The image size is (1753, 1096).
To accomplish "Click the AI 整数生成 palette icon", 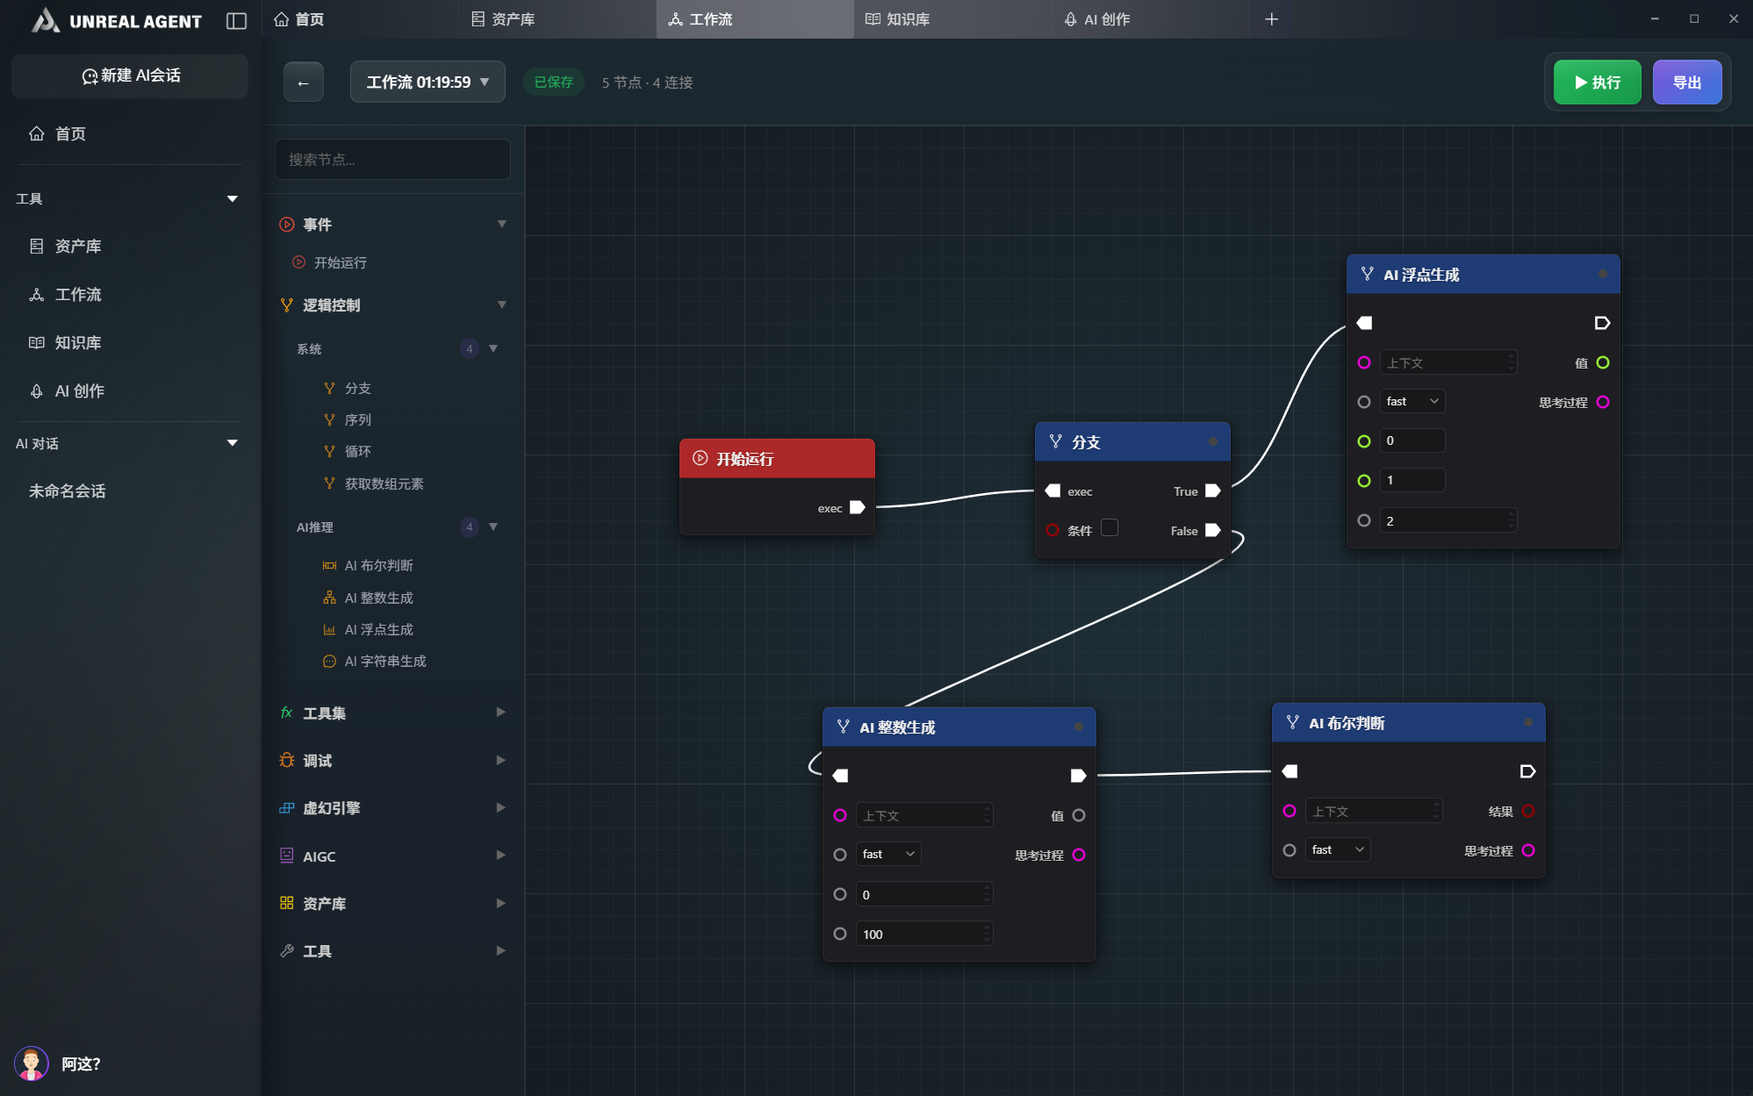I will tap(329, 598).
